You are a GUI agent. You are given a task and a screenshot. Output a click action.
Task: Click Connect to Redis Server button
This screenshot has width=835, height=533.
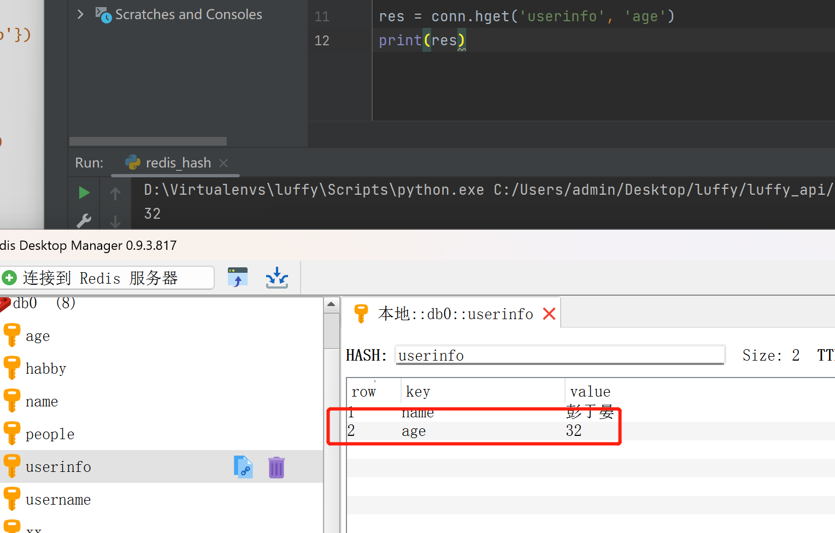click(x=107, y=278)
